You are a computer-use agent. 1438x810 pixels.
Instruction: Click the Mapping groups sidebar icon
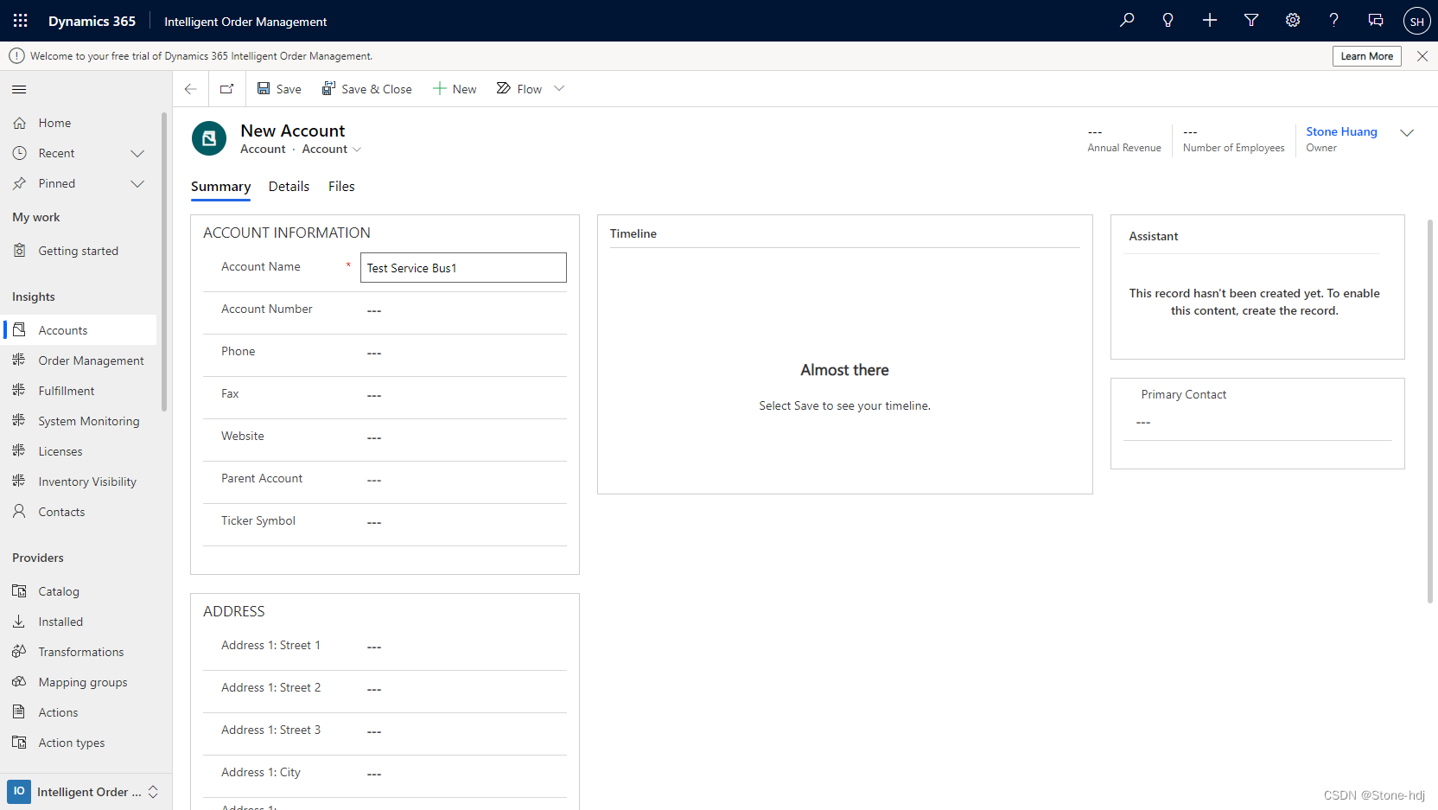(19, 682)
